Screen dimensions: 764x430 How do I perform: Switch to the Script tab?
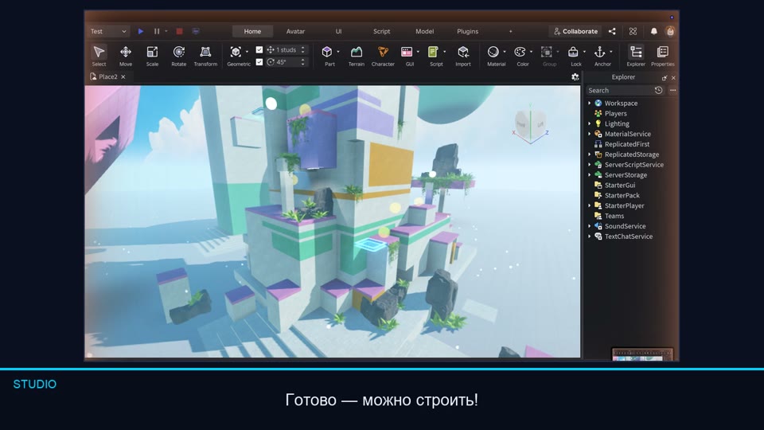click(381, 31)
